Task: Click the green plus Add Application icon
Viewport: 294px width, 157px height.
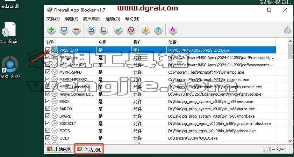Action: coord(51,30)
